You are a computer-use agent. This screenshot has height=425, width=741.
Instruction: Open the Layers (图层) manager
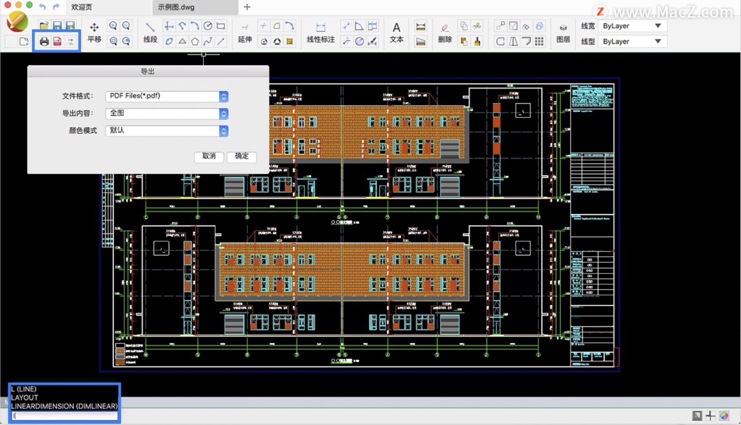pyautogui.click(x=563, y=32)
